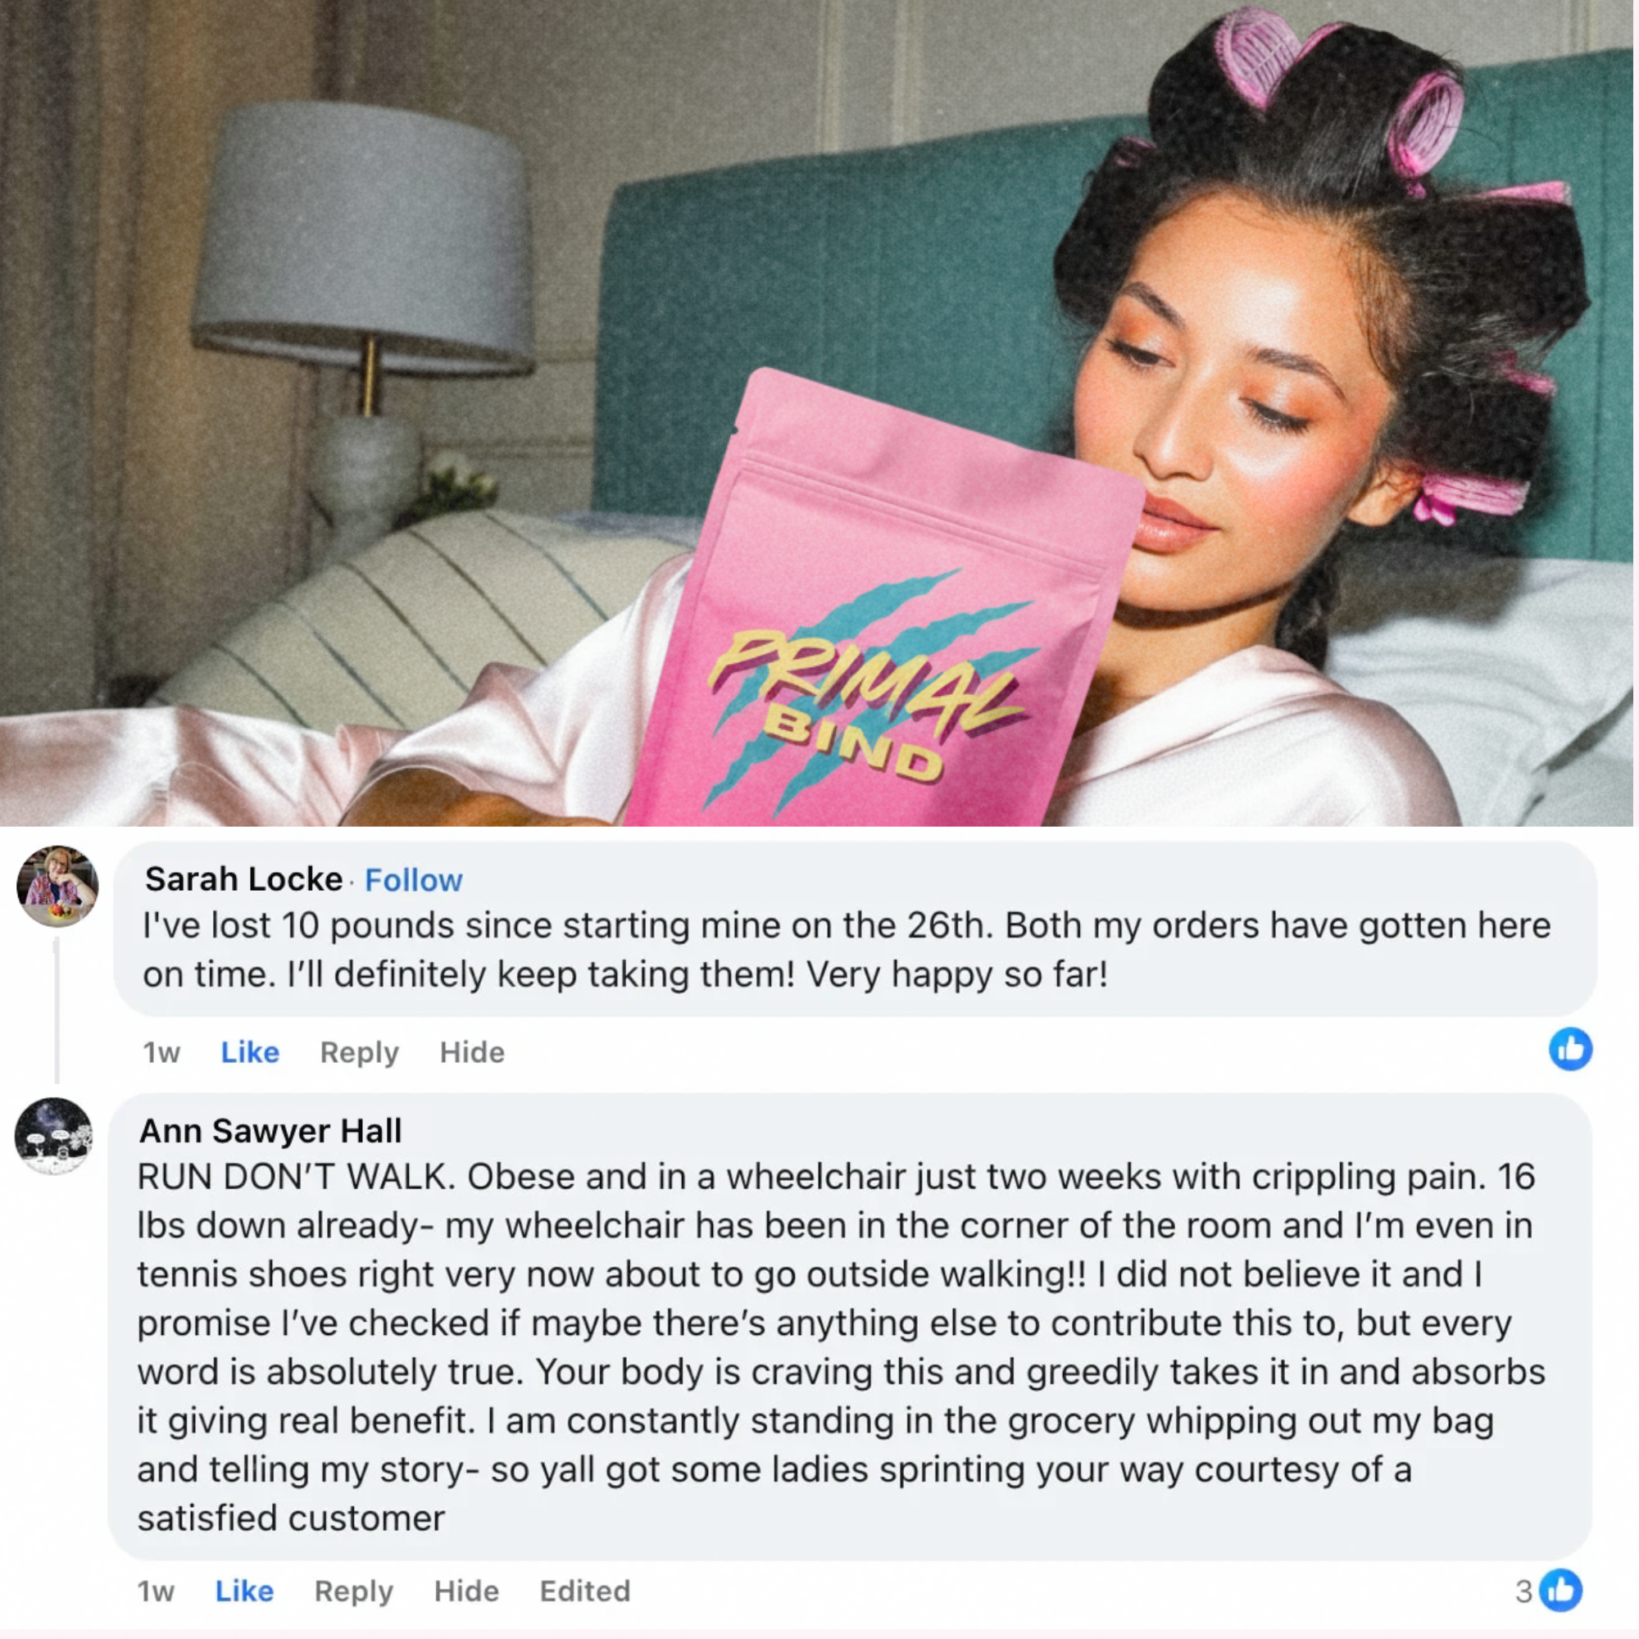View edit history via Edited label
The height and width of the screenshot is (1639, 1639).
(585, 1591)
